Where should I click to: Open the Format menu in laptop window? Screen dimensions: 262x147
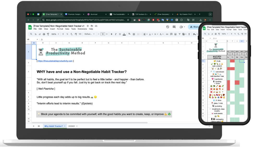(x=60, y=29)
